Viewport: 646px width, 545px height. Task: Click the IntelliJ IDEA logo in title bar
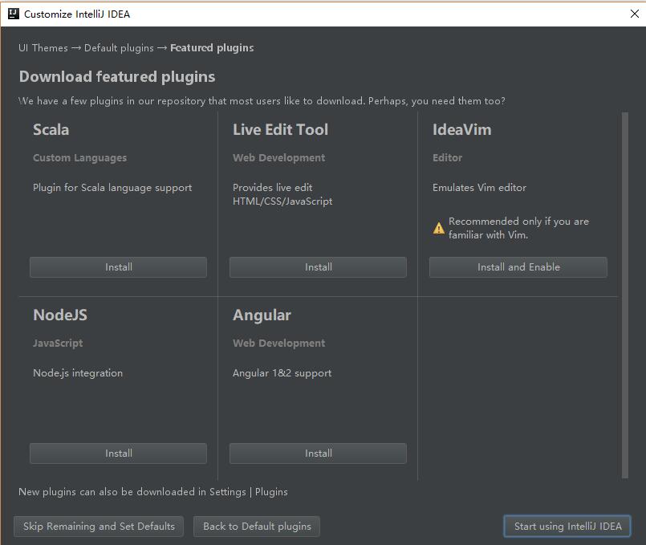14,14
